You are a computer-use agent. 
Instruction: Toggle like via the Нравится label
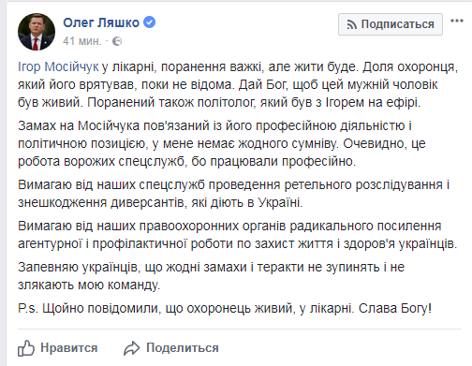coord(69,348)
